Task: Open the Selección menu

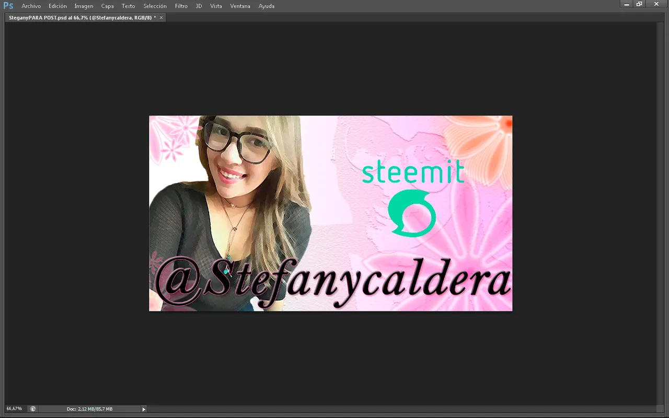Action: 155,6
